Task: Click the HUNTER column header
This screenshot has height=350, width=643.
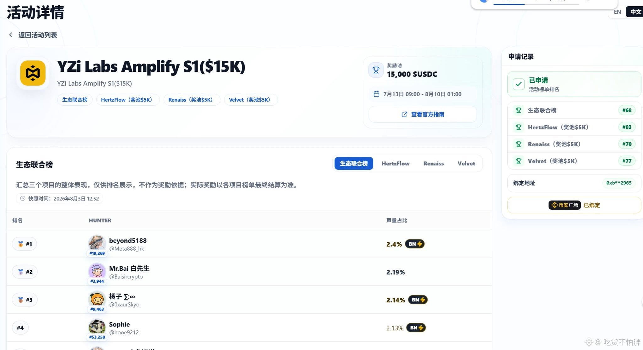Action: pos(100,220)
